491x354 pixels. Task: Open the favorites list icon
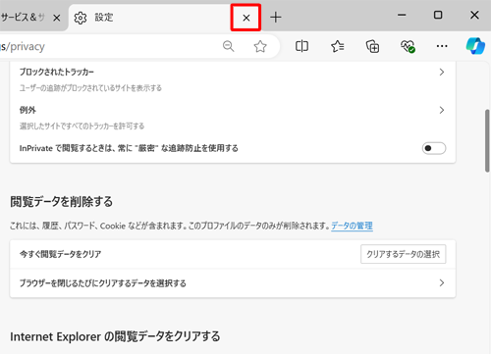click(x=338, y=46)
